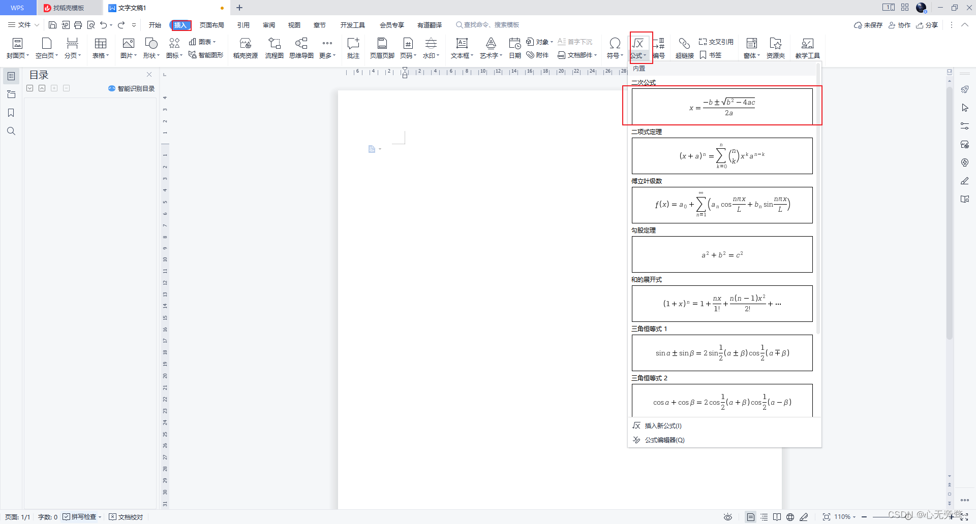Click the 协作 collaborate button
The image size is (976, 524).
(899, 25)
